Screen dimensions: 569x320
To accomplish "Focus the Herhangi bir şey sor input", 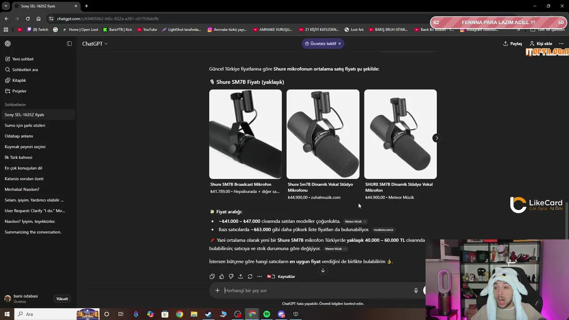I will (x=316, y=290).
